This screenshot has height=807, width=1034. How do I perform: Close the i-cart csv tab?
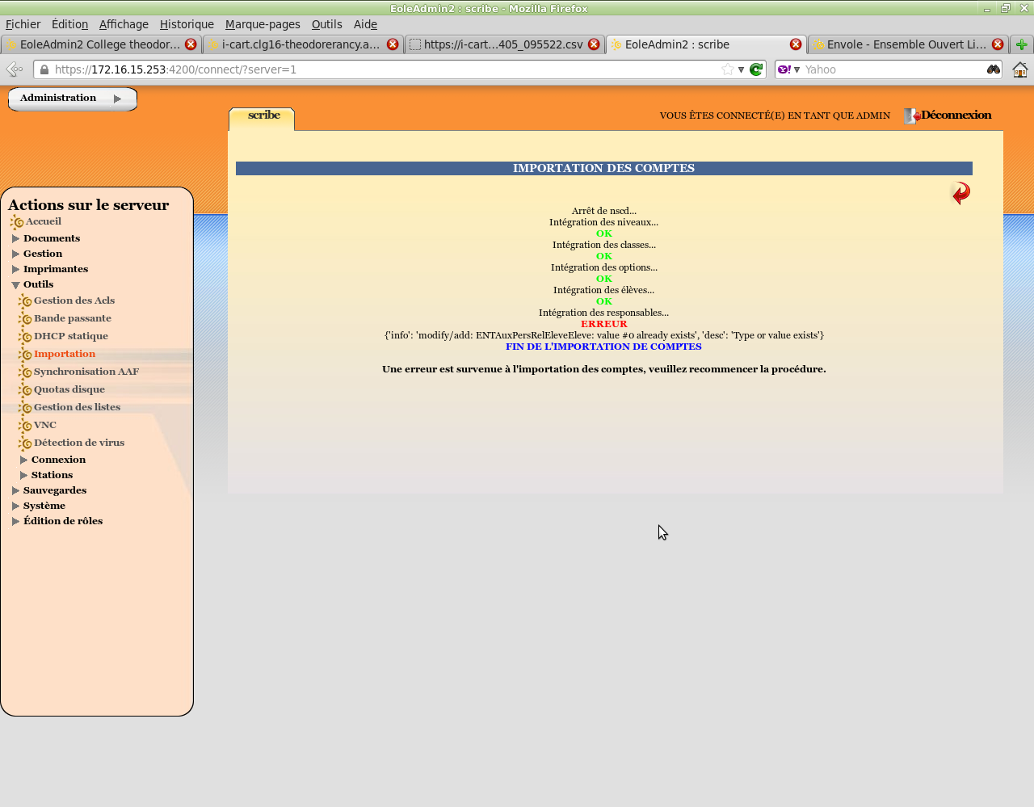pyautogui.click(x=594, y=44)
